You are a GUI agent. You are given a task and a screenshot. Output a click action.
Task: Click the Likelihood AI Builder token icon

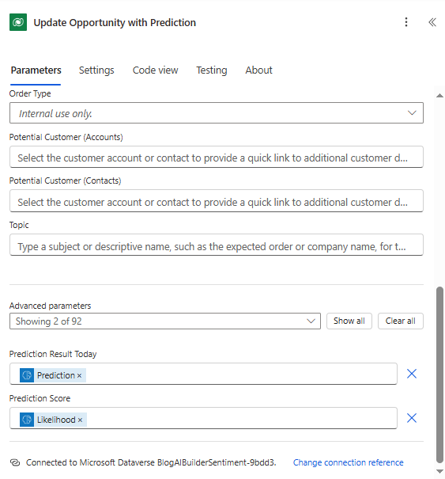click(27, 420)
